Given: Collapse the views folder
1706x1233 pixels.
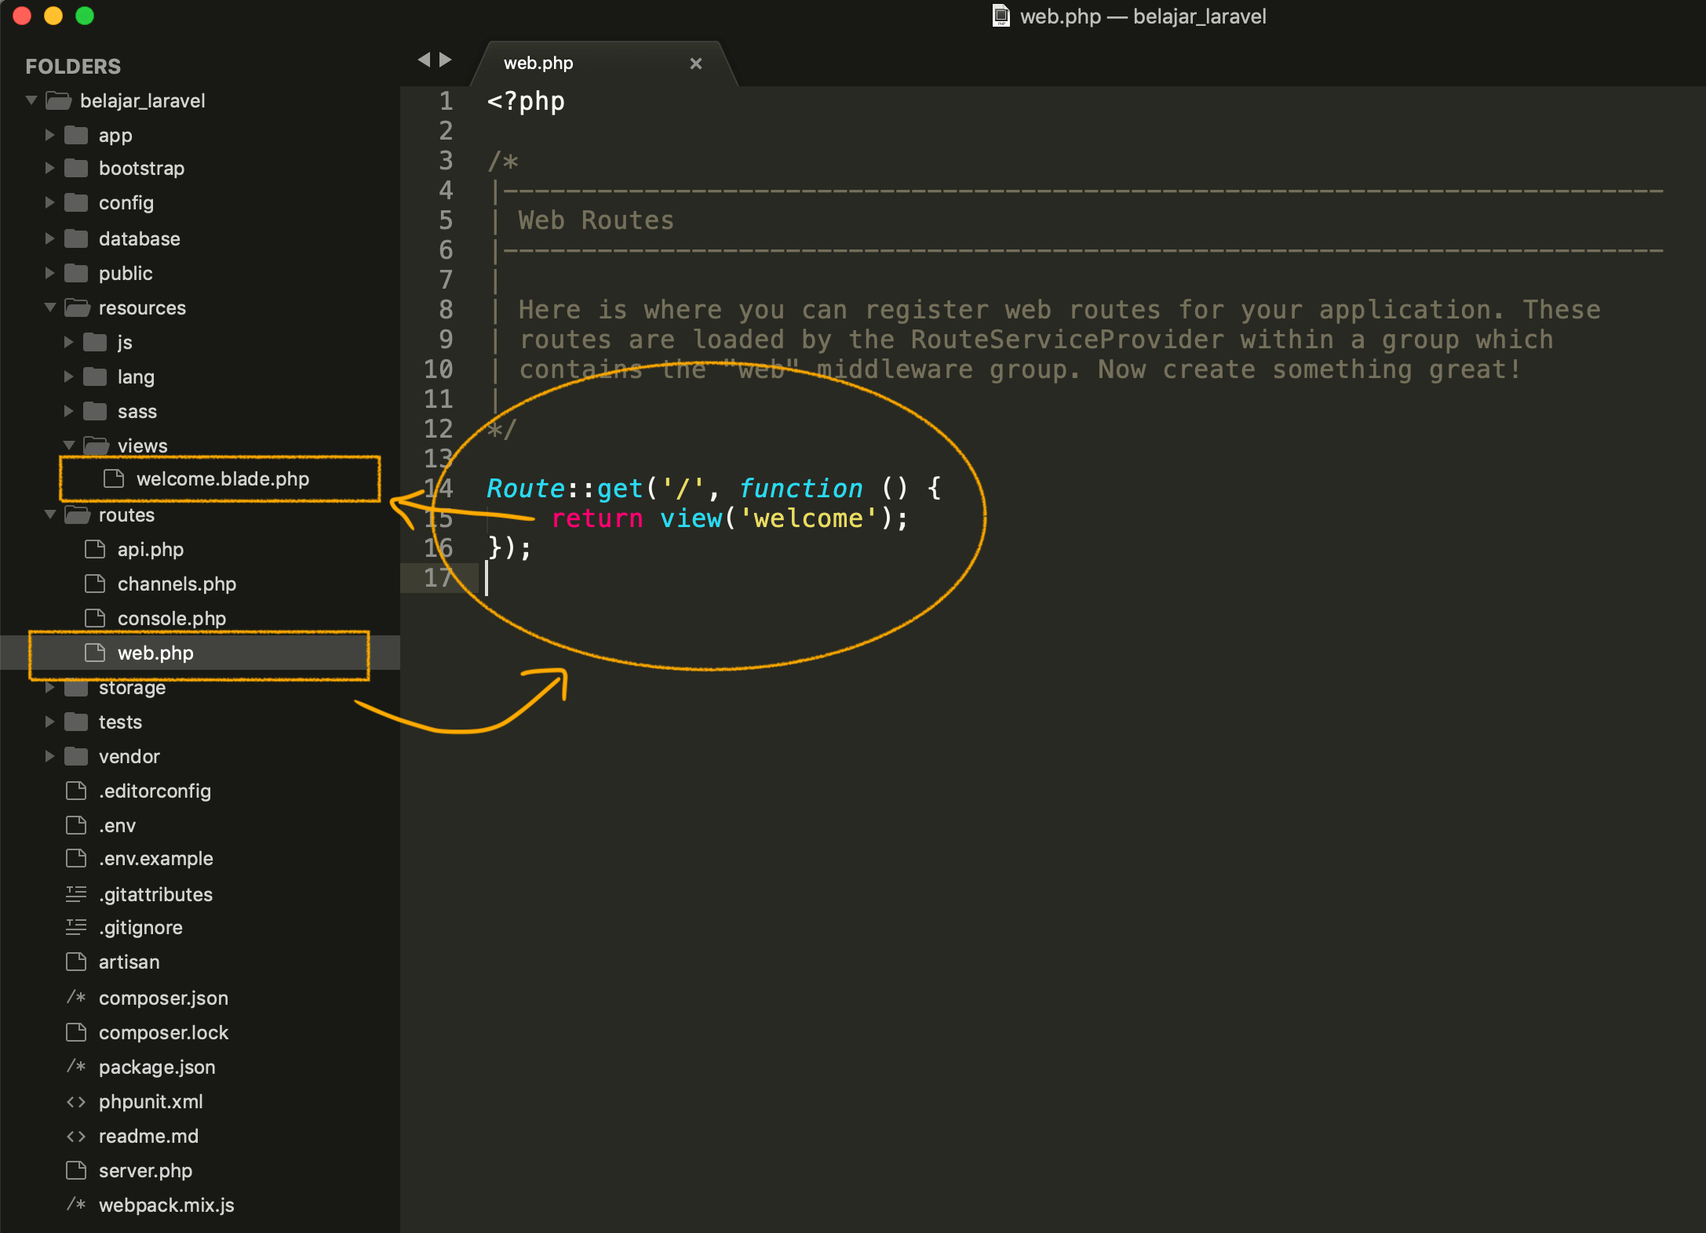Looking at the screenshot, I should point(70,445).
